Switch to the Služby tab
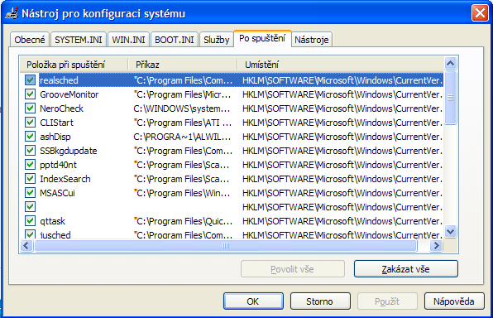 pyautogui.click(x=217, y=40)
